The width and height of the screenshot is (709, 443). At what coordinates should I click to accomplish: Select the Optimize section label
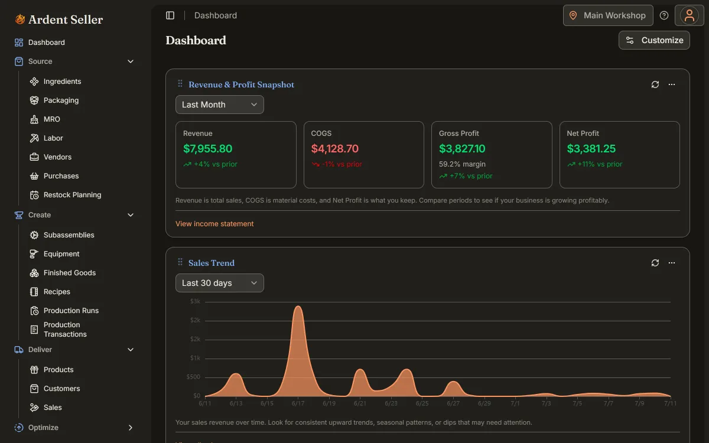point(43,428)
